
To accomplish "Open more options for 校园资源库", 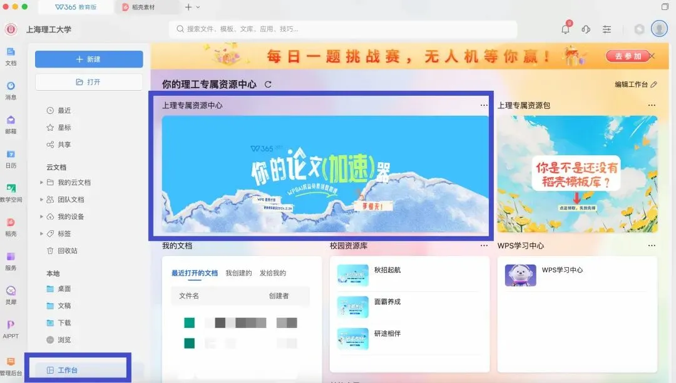I will pos(484,245).
